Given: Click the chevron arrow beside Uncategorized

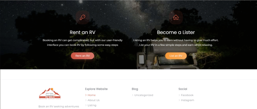Looking at the screenshot, I should 133,95.
